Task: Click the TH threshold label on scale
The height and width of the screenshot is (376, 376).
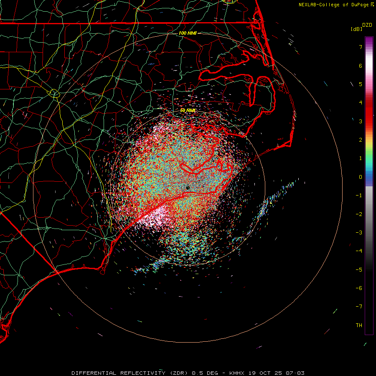Action: (359, 325)
